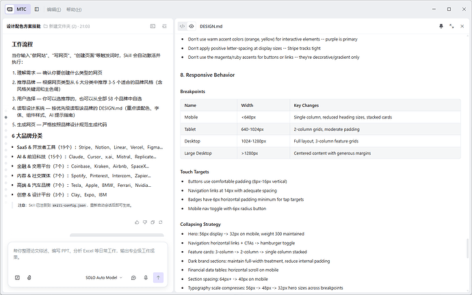Switch to preview (eye) view of DESIGN.md
472x295 pixels.
point(192,26)
